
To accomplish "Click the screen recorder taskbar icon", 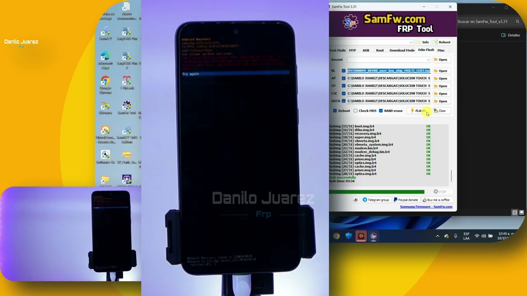I will pos(361,236).
